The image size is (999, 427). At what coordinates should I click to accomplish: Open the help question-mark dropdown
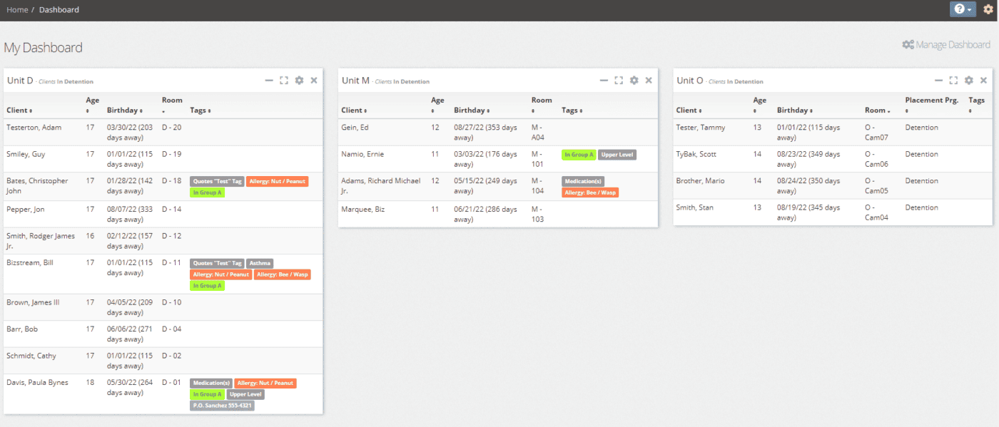963,9
